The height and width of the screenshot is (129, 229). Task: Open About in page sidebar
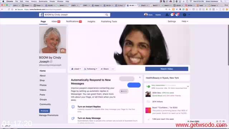(43, 76)
